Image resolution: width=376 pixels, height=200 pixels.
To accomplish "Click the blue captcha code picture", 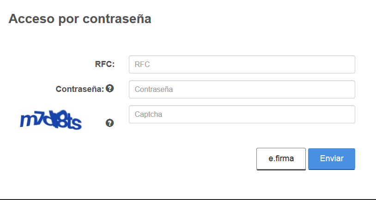I will (x=51, y=120).
